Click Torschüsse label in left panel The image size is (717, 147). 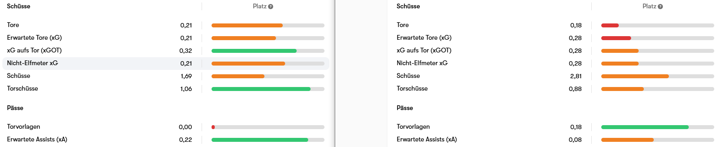[x=22, y=89]
